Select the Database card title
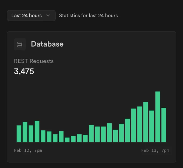The image size is (183, 168). (x=47, y=44)
